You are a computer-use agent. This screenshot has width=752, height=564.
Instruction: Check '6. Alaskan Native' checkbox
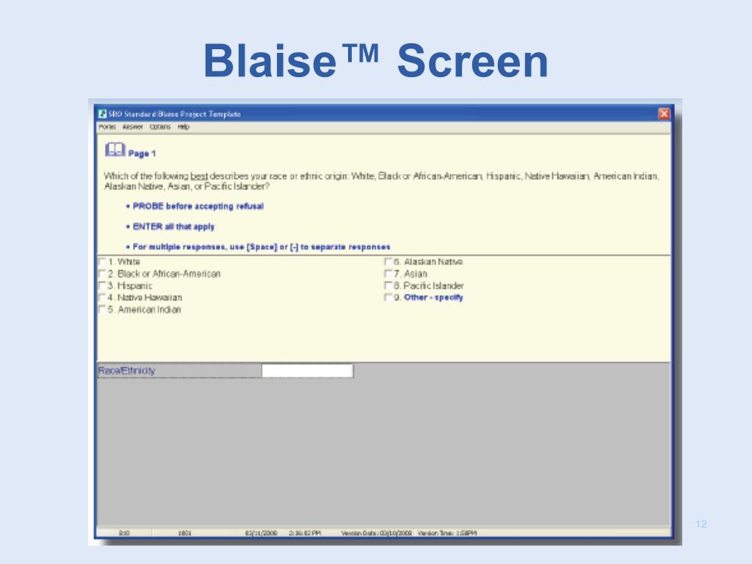click(x=388, y=261)
